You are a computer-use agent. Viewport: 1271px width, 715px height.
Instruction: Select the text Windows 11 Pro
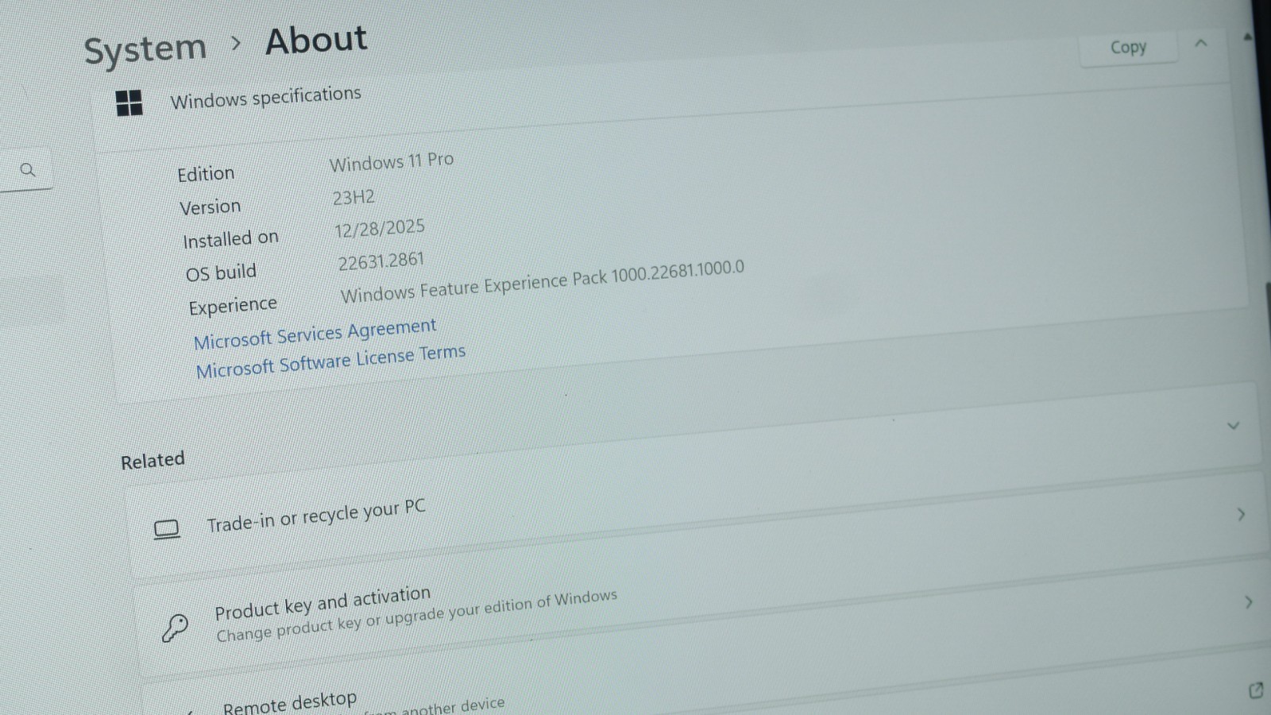(392, 162)
